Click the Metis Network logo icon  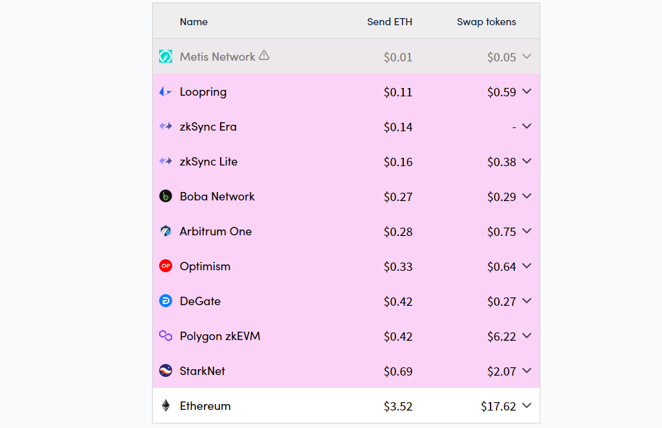pos(166,56)
